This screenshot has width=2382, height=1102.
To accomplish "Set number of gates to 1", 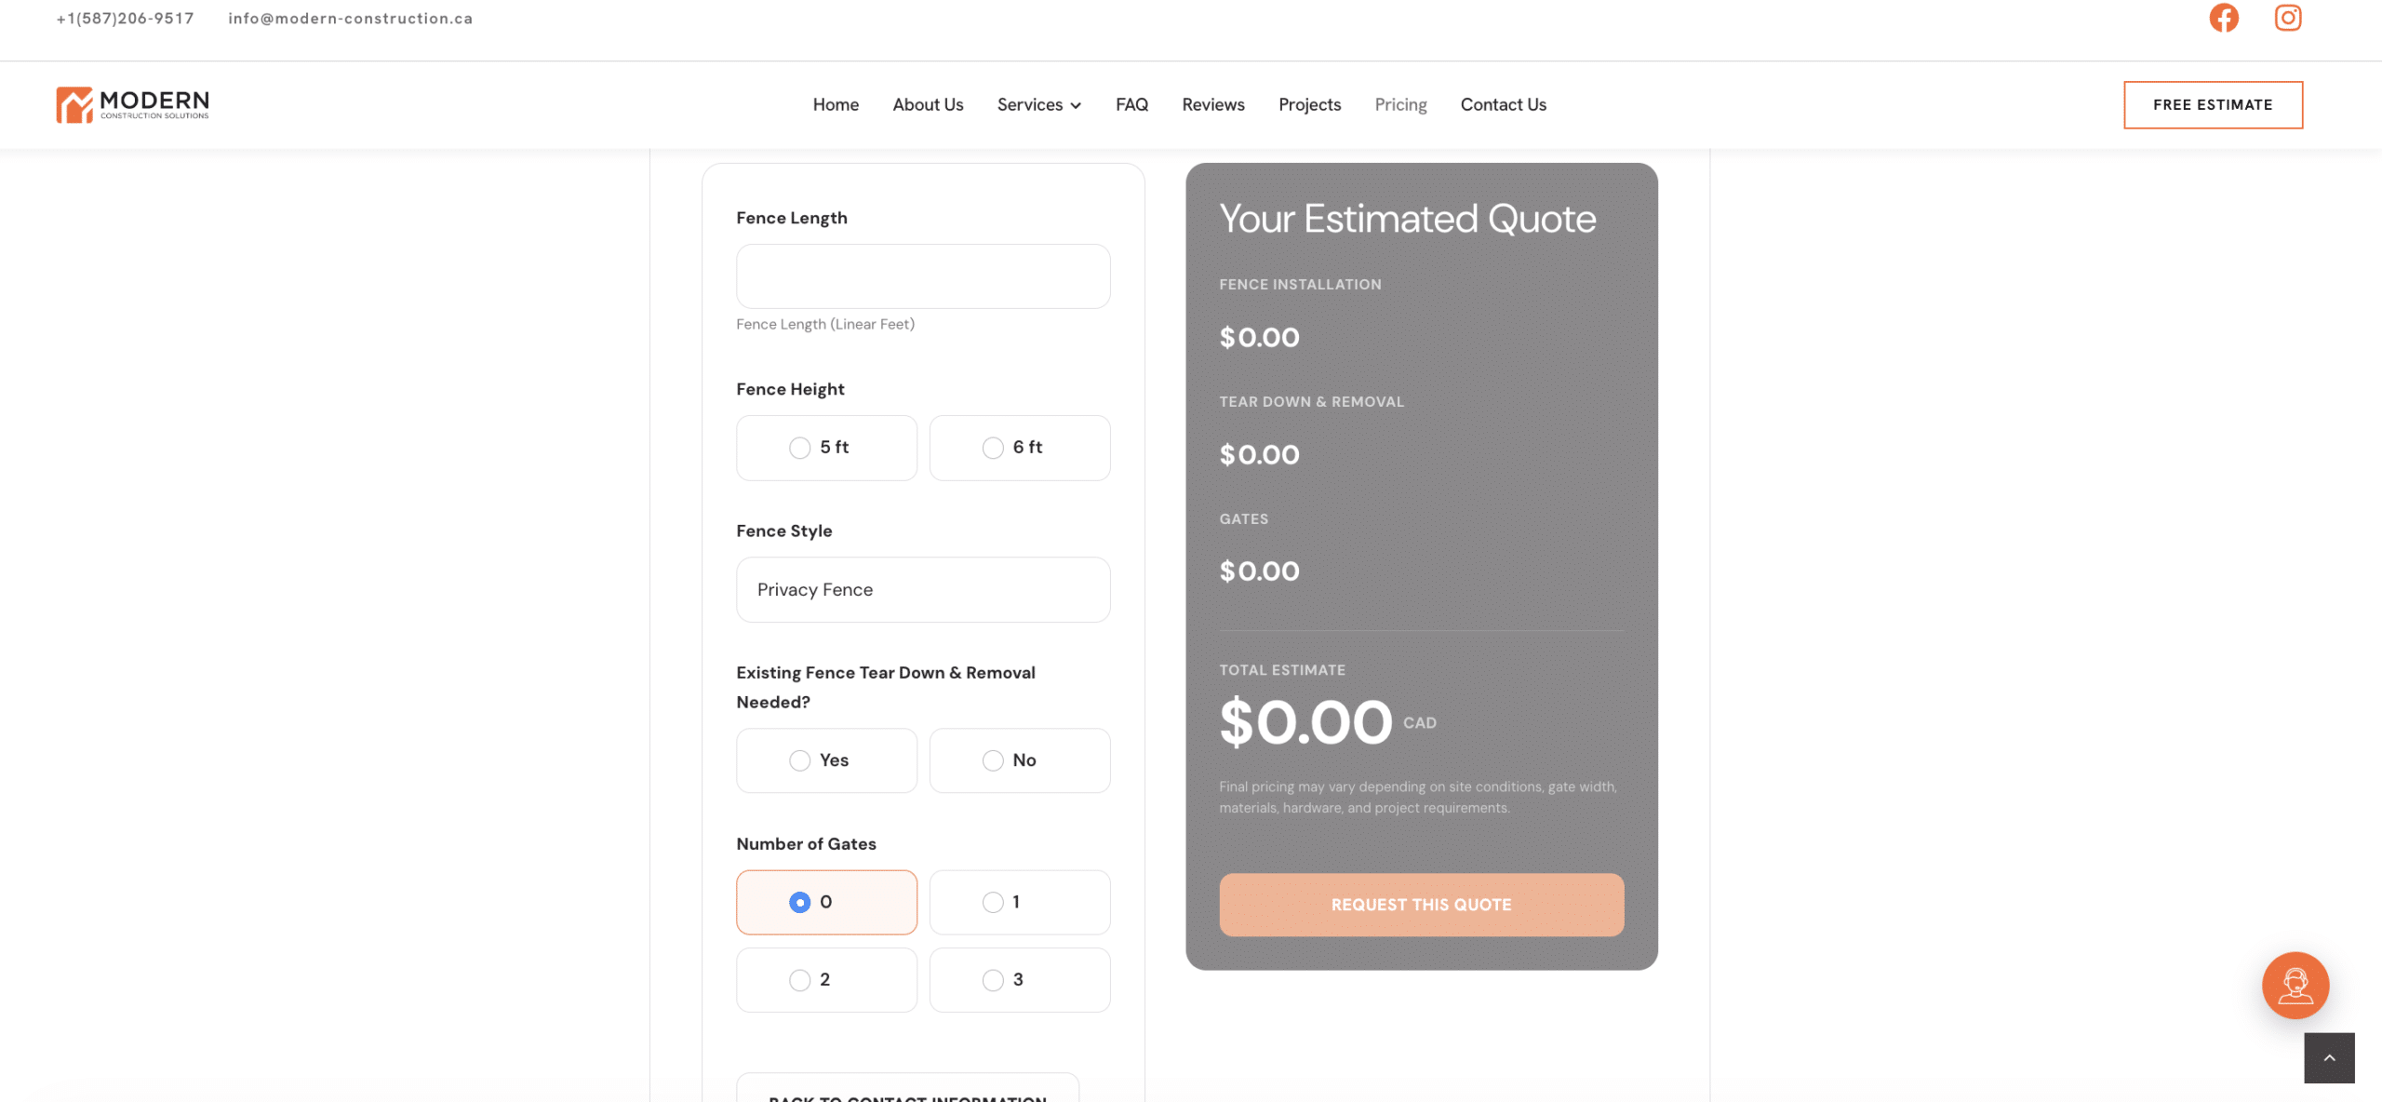I will click(1020, 902).
